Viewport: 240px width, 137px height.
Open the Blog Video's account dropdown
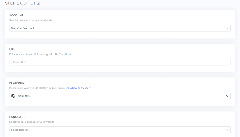[120, 28]
